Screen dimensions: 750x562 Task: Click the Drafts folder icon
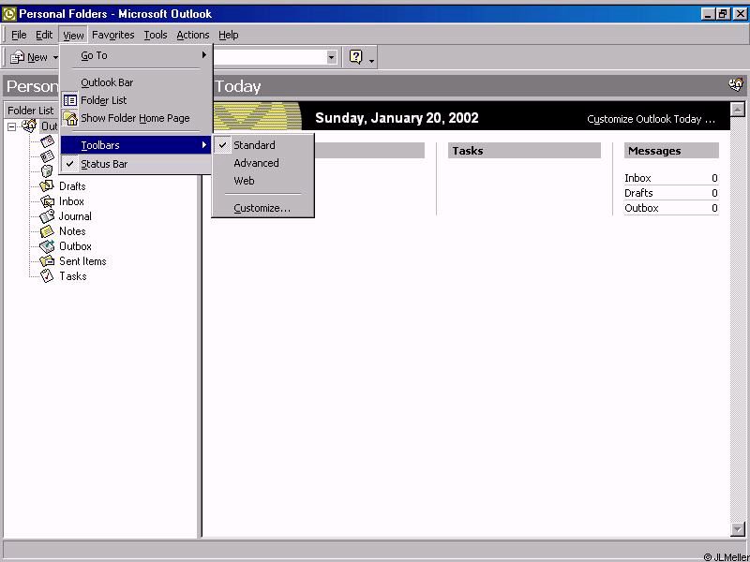pyautogui.click(x=47, y=185)
